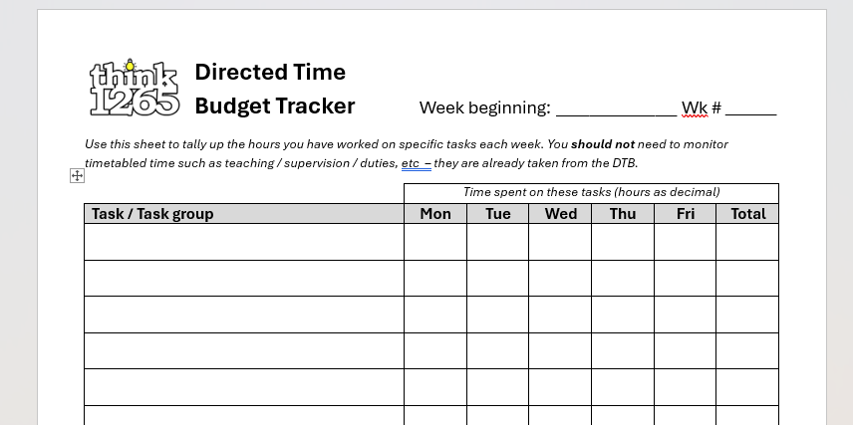
Task: Click the think 1265 logo image
Action: (135, 88)
